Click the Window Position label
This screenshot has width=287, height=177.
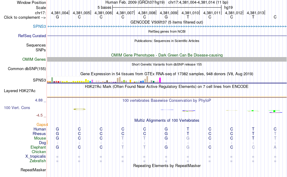coord(31,2)
